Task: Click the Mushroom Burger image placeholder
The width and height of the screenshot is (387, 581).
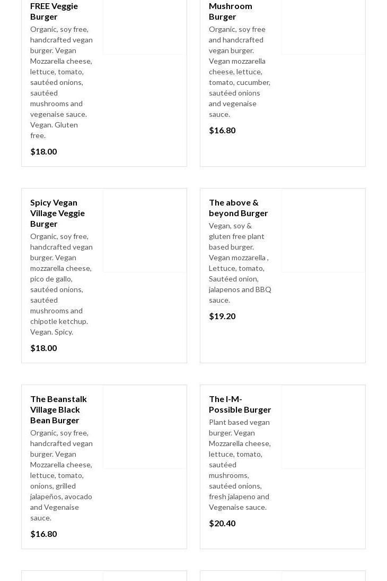Action: [323, 27]
